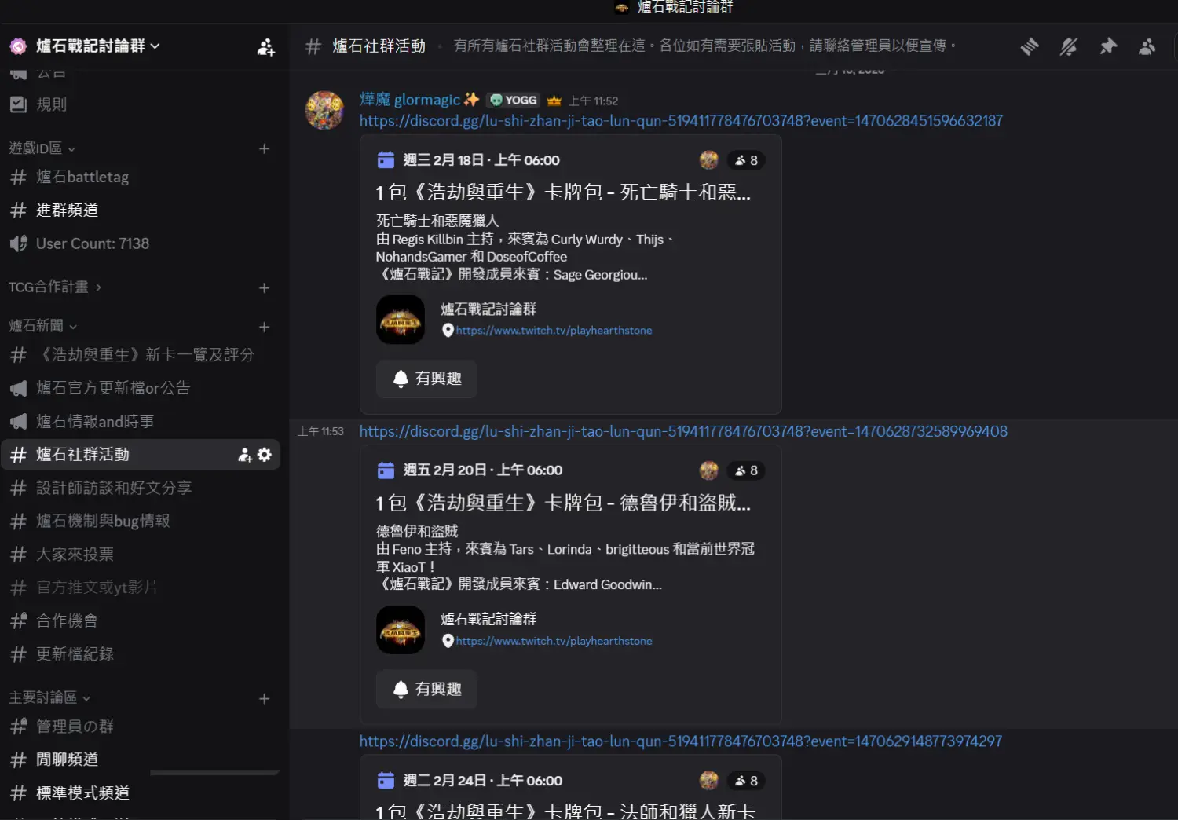The image size is (1178, 820).
Task: Open the first discord.gg event link
Action: click(681, 121)
